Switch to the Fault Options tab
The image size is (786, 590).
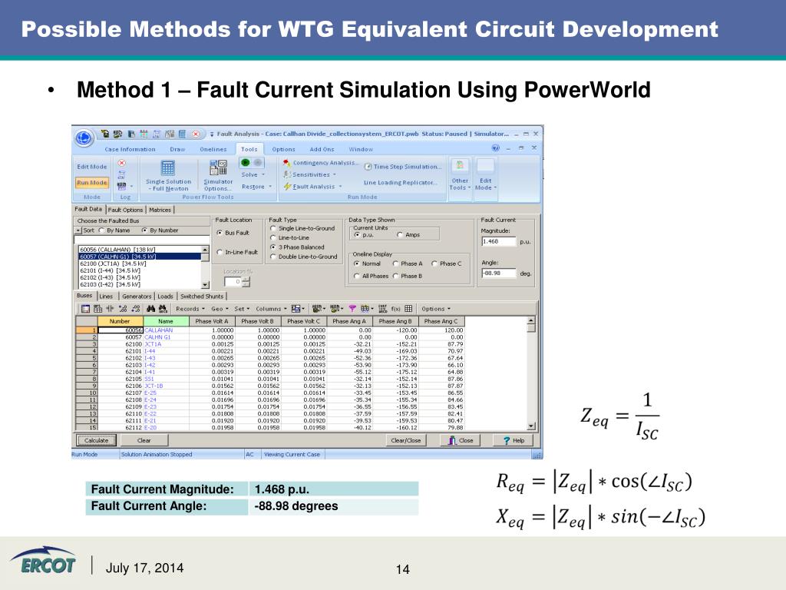(x=125, y=210)
